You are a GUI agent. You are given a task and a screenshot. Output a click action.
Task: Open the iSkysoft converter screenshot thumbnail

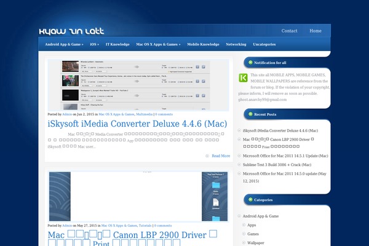[x=138, y=85]
